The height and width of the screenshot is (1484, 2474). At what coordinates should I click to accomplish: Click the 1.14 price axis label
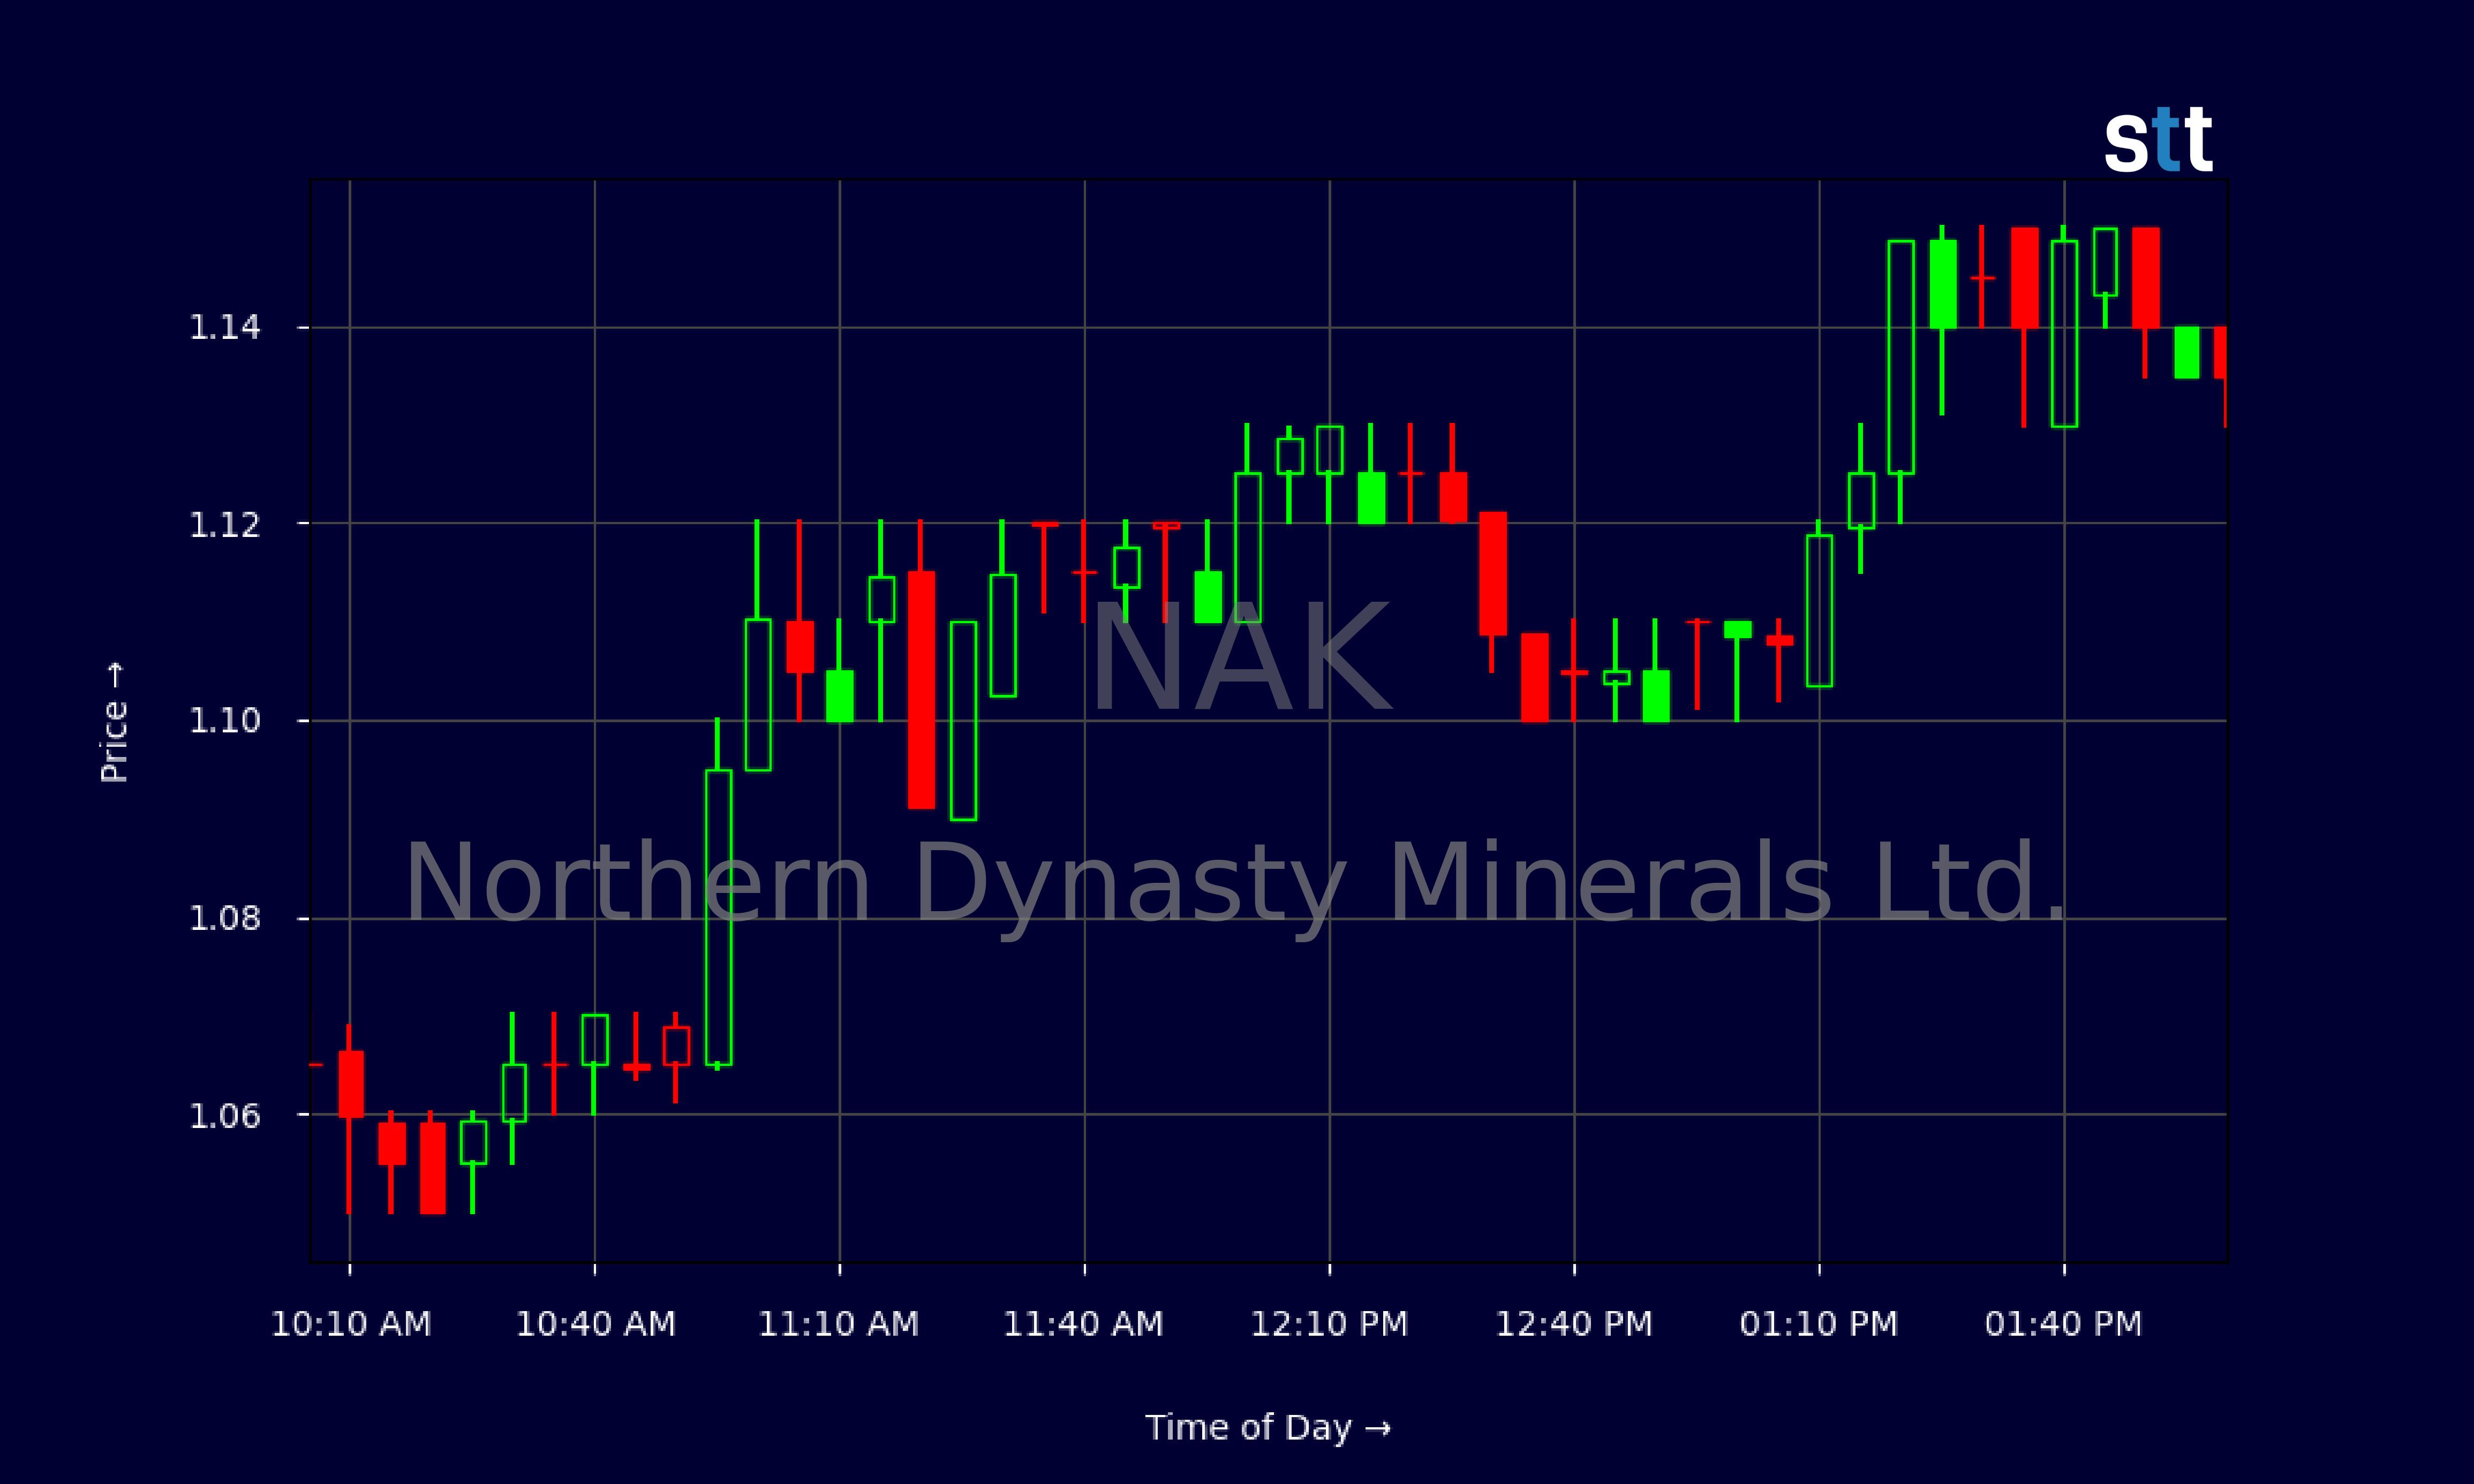pos(225,327)
